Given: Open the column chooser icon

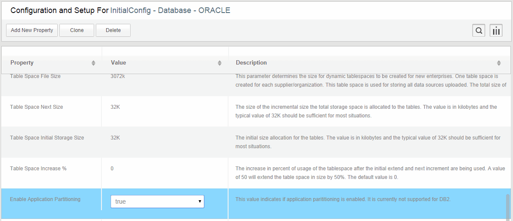Looking at the screenshot, I should (496, 31).
